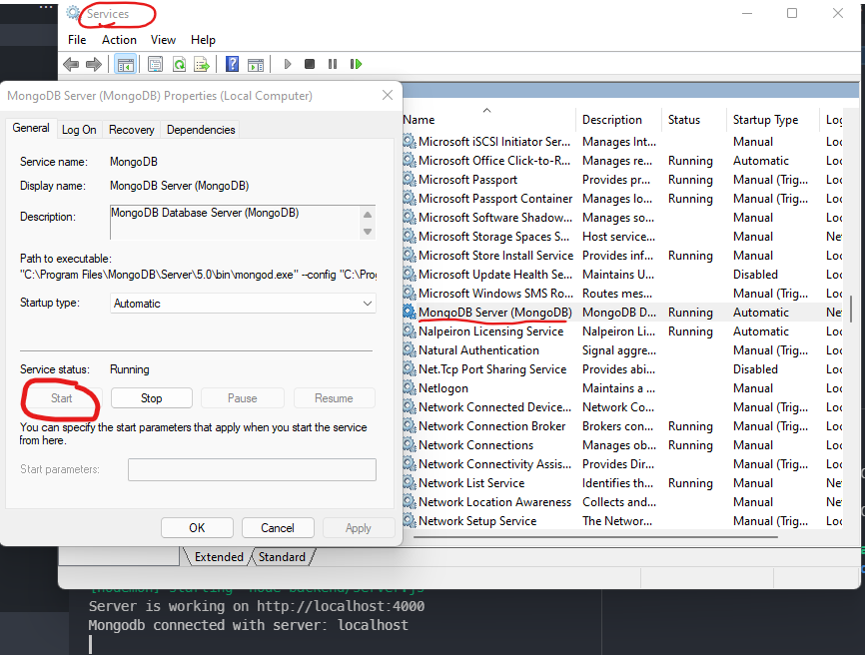Click Services gear icon in title bar
Screen dimensions: 865x655
73,12
